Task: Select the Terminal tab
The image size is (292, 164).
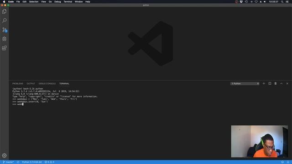Action: (x=64, y=84)
